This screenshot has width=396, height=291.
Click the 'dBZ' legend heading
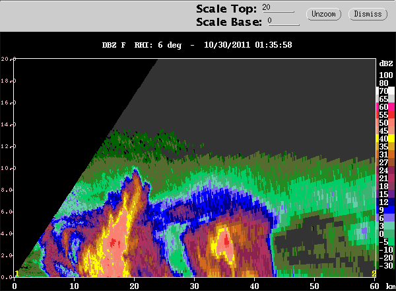386,63
